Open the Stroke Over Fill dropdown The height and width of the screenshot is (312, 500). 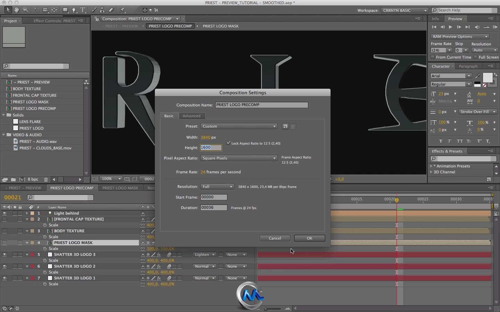(x=478, y=112)
